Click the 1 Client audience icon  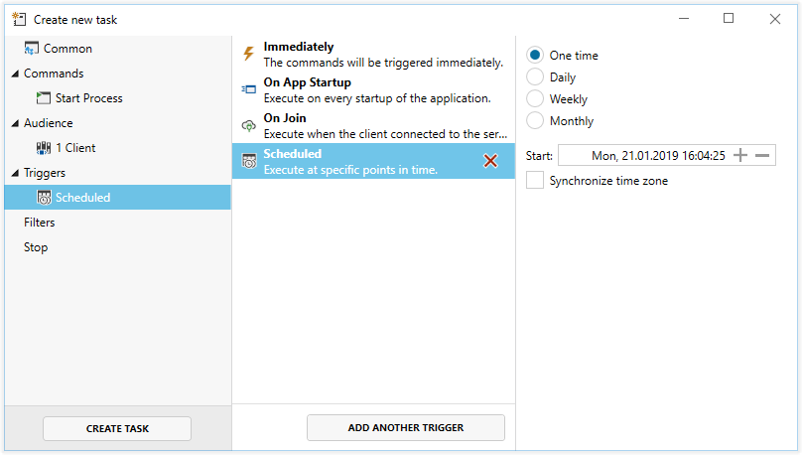[44, 148]
